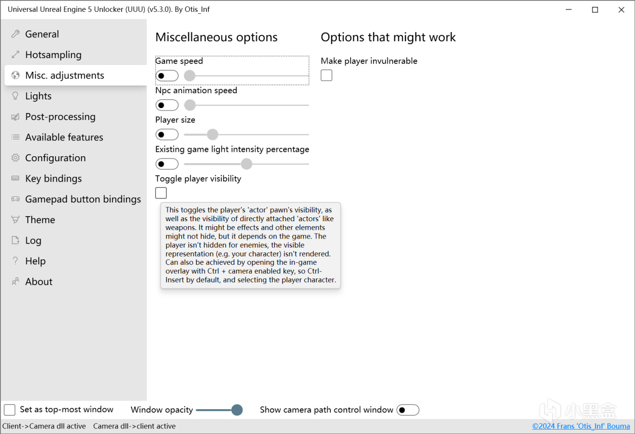The height and width of the screenshot is (434, 635).
Task: Enable the Player size toggle
Action: pyautogui.click(x=167, y=134)
